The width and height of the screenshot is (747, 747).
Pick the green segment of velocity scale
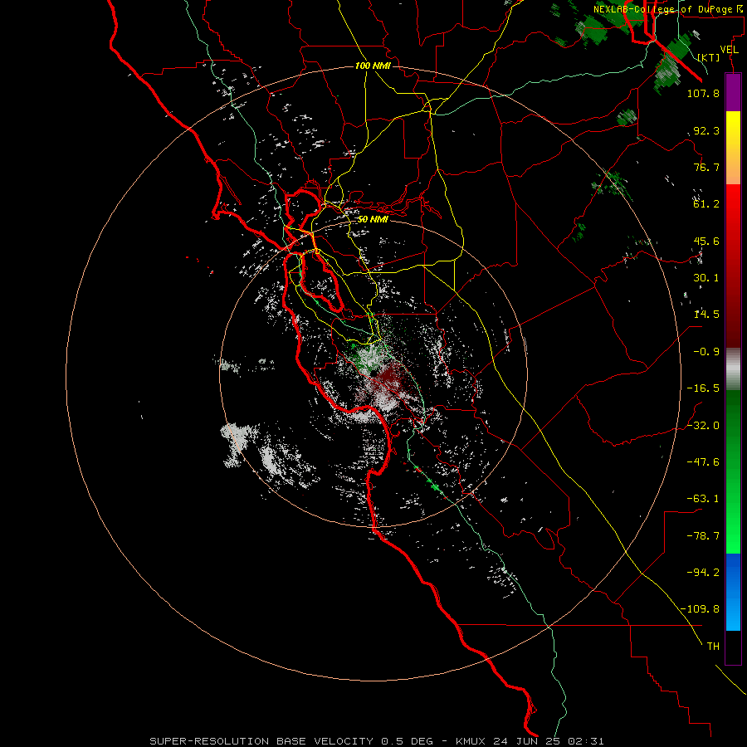[x=733, y=471]
